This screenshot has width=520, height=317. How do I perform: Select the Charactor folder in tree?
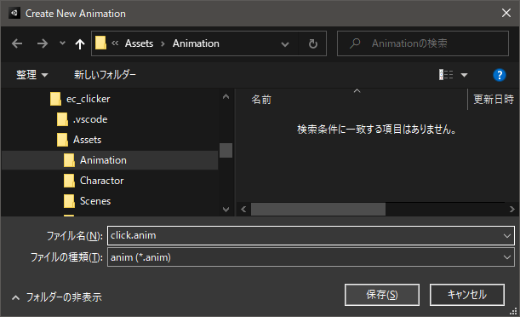click(101, 181)
